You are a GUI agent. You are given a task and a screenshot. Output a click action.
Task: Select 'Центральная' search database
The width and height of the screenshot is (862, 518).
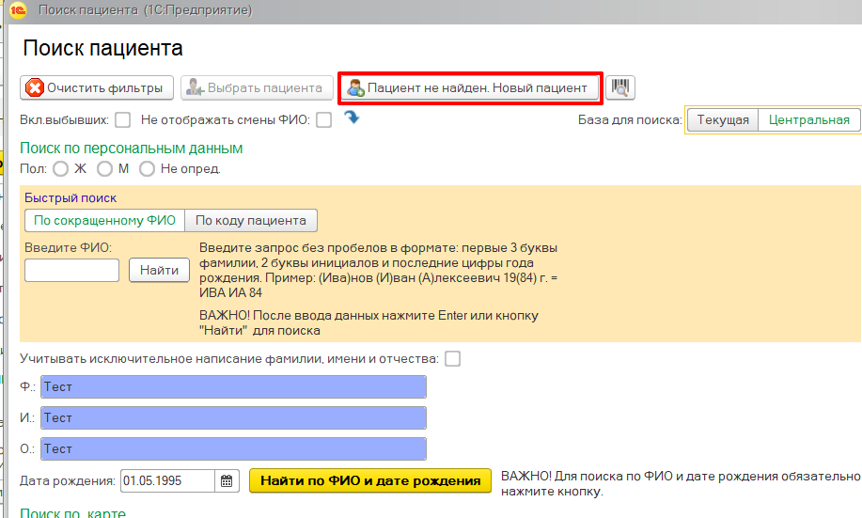808,119
